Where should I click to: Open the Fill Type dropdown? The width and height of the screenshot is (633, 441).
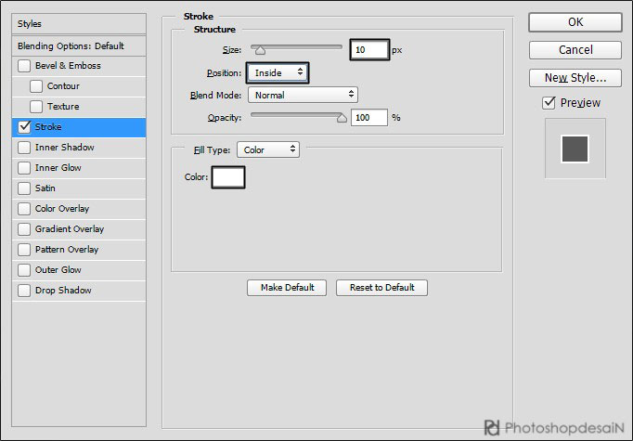click(268, 149)
